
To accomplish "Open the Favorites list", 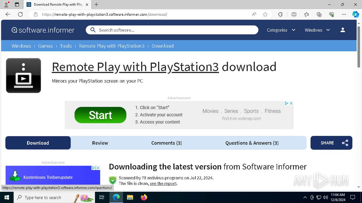I will pos(307,14).
